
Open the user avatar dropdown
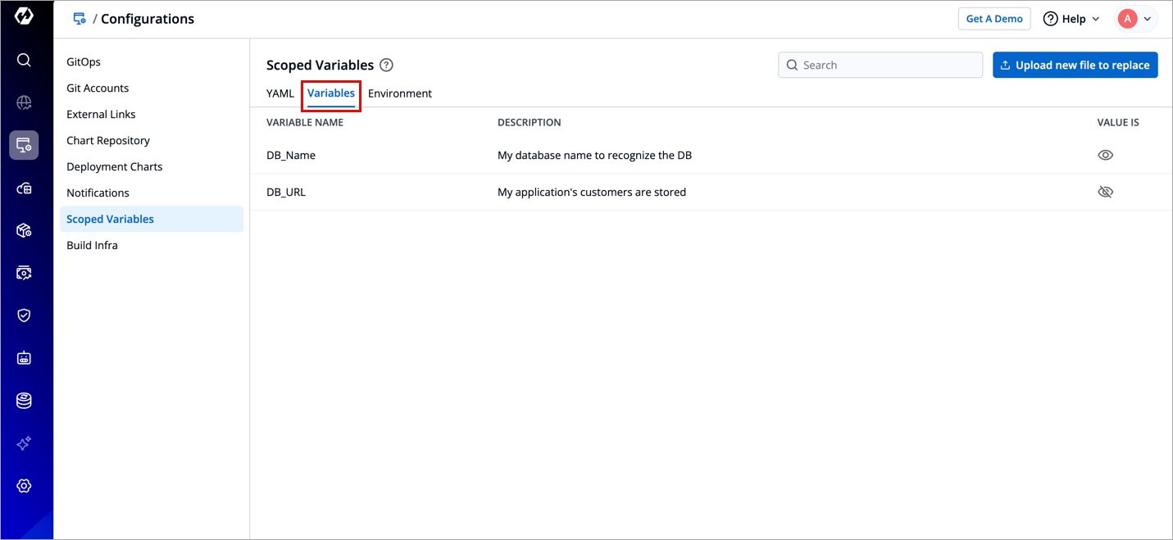coord(1135,19)
